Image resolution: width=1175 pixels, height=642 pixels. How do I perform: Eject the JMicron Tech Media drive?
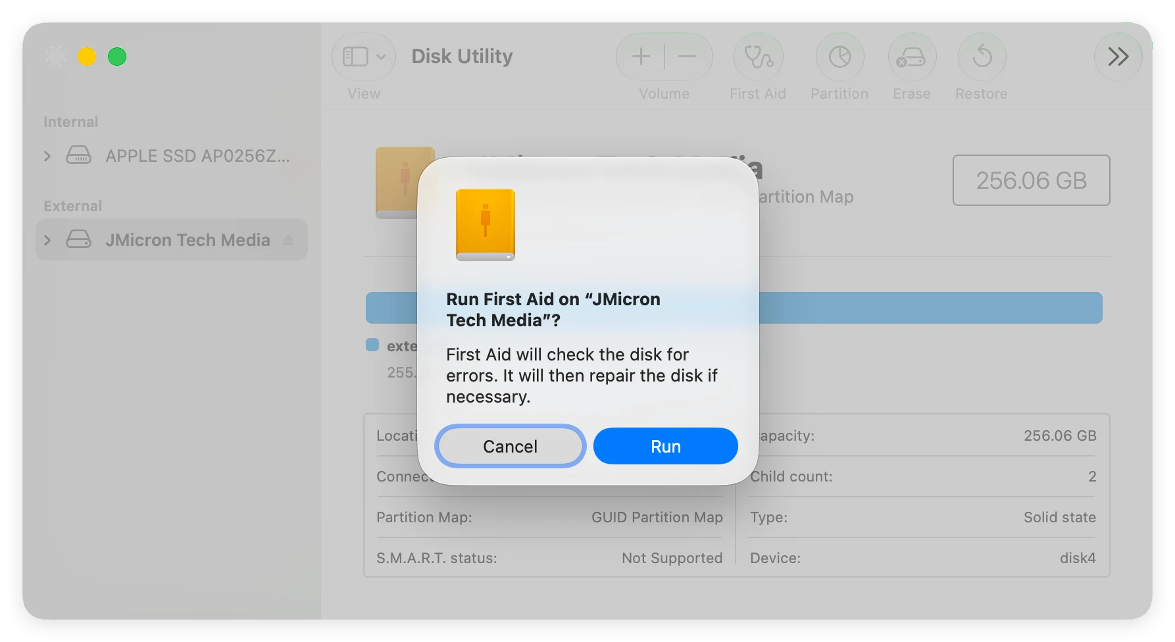288,240
